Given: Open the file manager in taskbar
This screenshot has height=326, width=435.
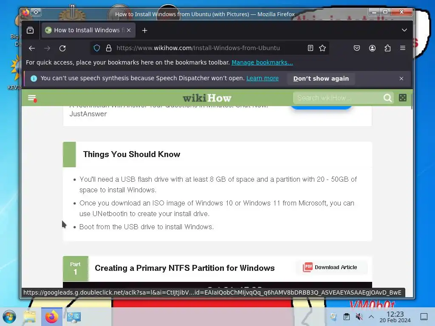Looking at the screenshot, I should click(30, 317).
